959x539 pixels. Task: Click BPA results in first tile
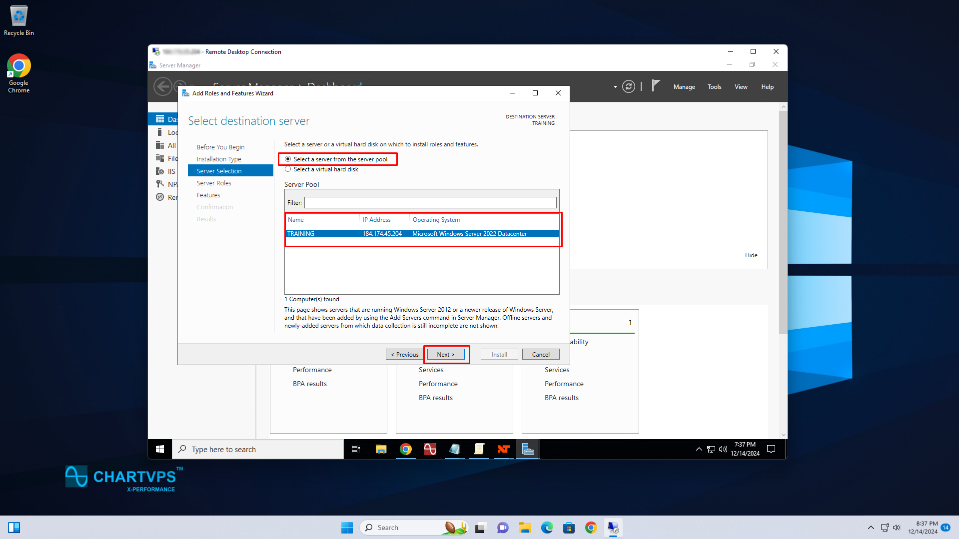click(310, 384)
